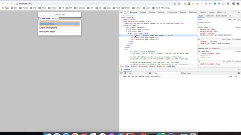Click the #cccccc border color swatch

point(224,35)
